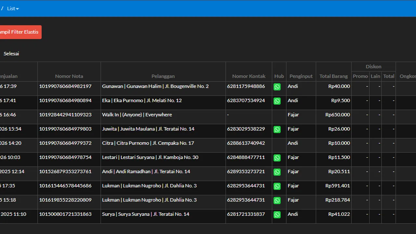Open WhatsApp for Lestari Suryana row

pos(277,158)
